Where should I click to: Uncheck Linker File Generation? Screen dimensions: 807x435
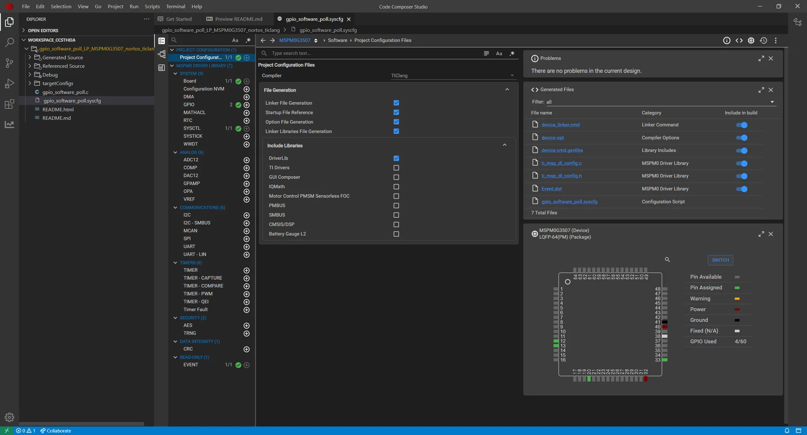396,103
